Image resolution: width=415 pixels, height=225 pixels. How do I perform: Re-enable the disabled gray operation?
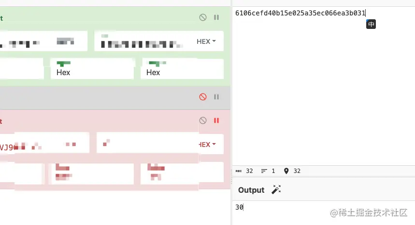pyautogui.click(x=203, y=97)
